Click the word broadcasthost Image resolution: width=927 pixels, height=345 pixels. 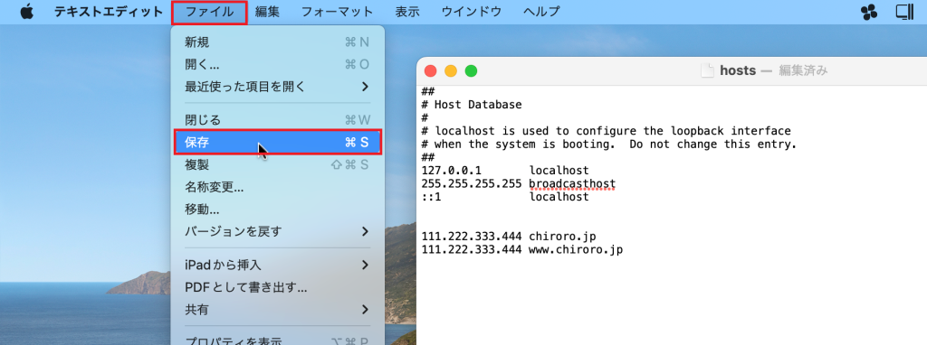(572, 184)
